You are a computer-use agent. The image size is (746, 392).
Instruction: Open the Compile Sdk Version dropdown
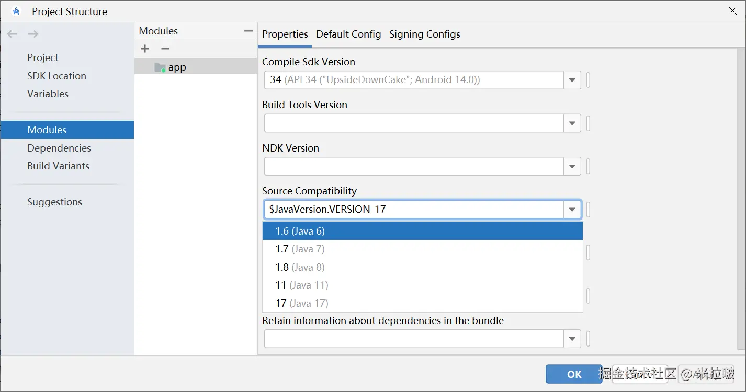coord(572,80)
